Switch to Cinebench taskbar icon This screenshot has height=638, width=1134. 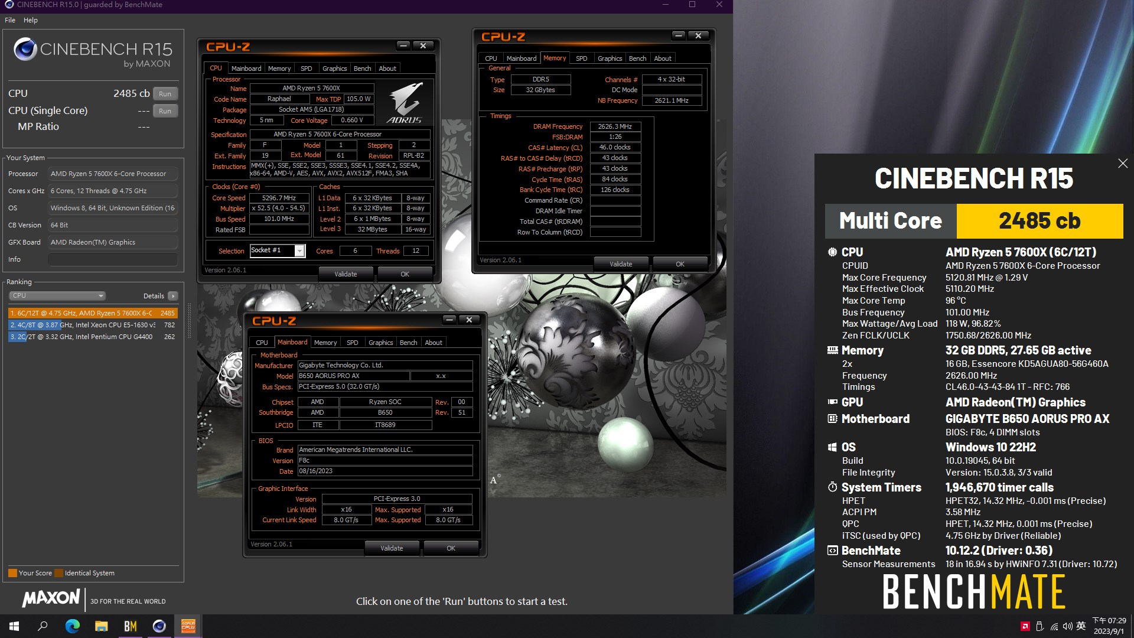point(159,626)
